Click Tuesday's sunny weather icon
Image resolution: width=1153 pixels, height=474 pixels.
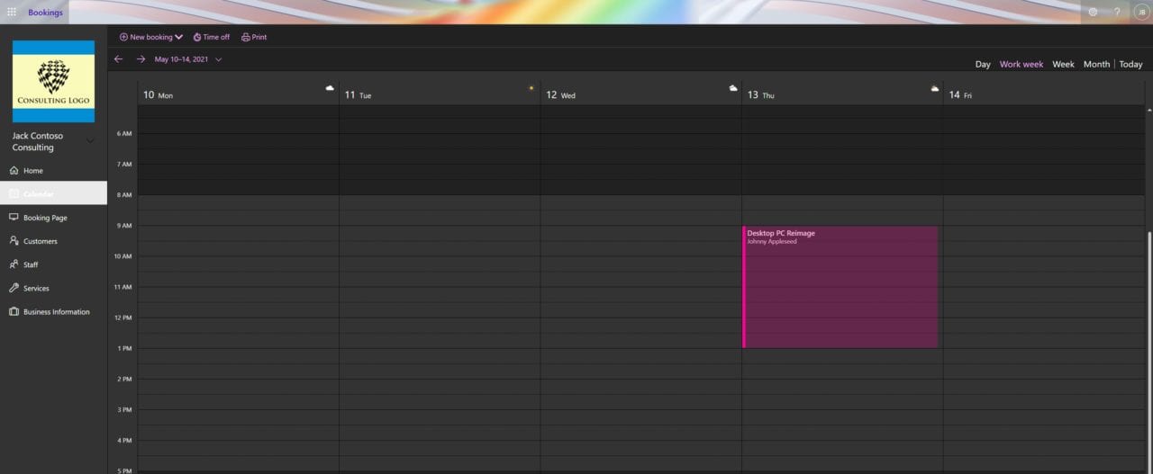click(531, 88)
